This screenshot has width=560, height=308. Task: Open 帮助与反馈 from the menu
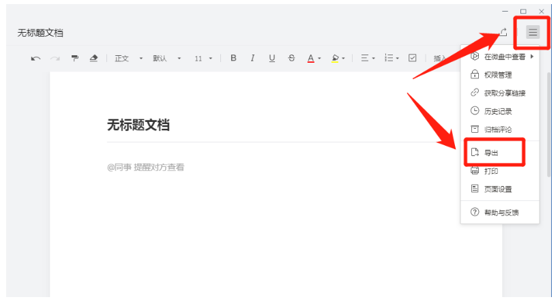click(500, 213)
